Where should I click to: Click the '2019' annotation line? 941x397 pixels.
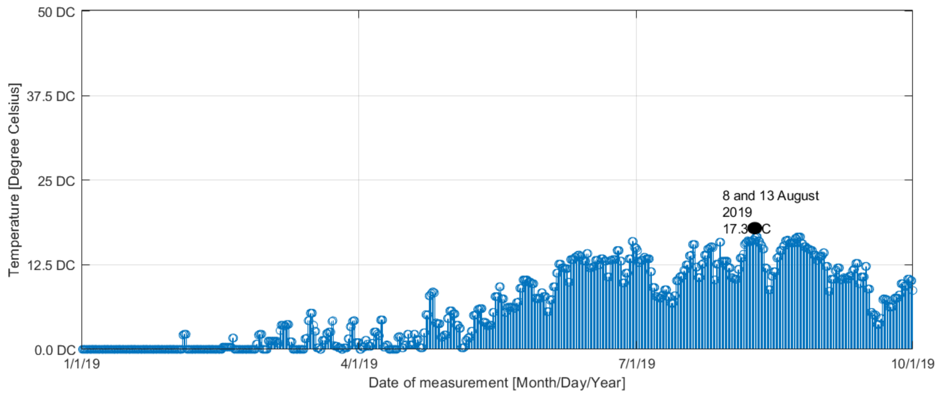[x=737, y=212]
